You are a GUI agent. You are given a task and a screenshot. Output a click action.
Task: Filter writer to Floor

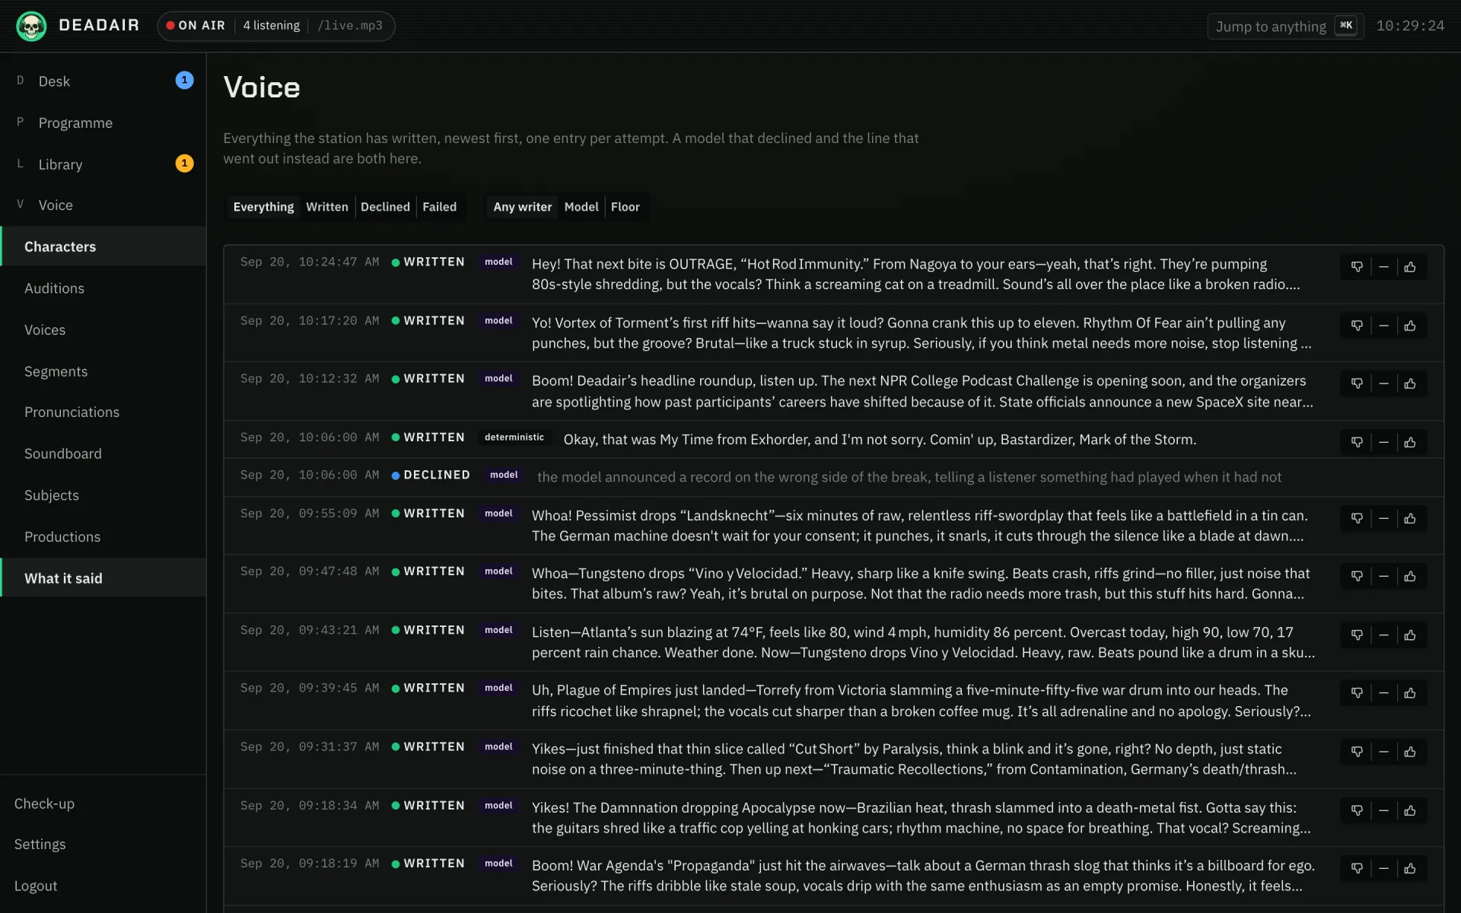tap(625, 207)
